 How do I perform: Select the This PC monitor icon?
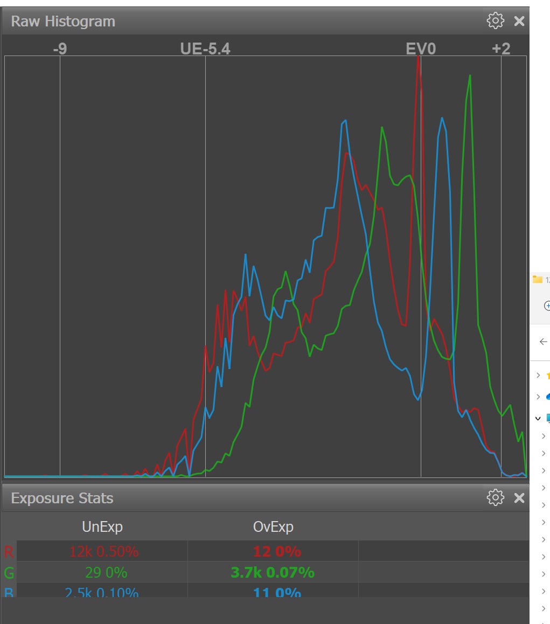click(x=548, y=418)
